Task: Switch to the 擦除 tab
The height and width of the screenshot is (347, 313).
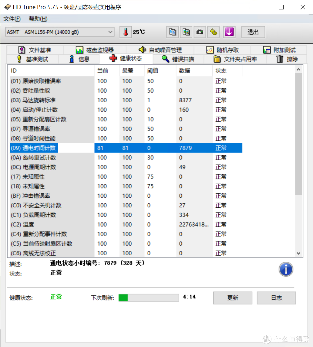Action: (x=287, y=59)
